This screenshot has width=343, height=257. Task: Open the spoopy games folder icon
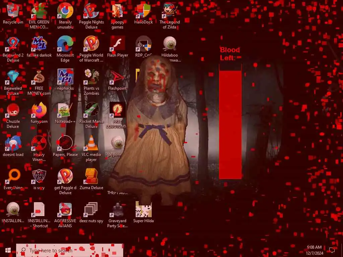pyautogui.click(x=118, y=11)
